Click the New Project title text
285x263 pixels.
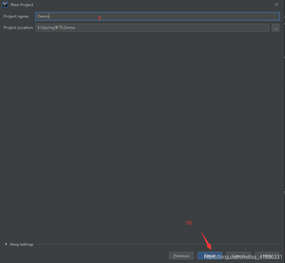pyautogui.click(x=22, y=5)
